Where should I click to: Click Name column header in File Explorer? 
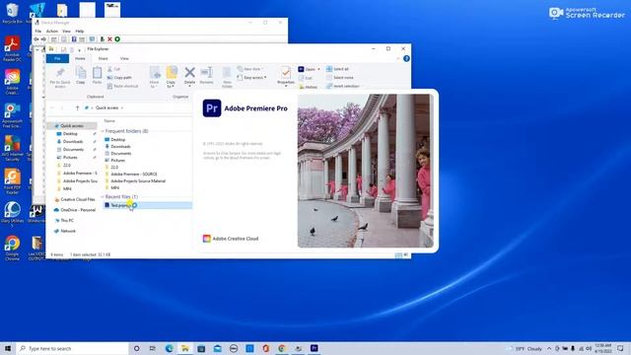(x=109, y=120)
